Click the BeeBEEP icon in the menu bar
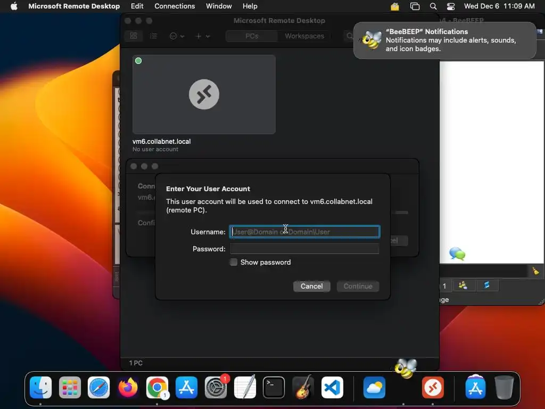This screenshot has height=409, width=545. pos(395,6)
